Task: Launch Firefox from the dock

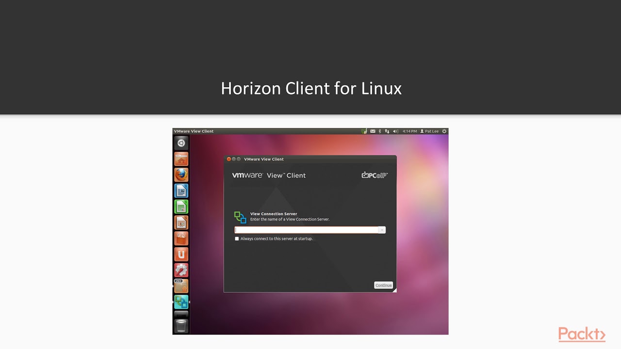Action: (181, 175)
